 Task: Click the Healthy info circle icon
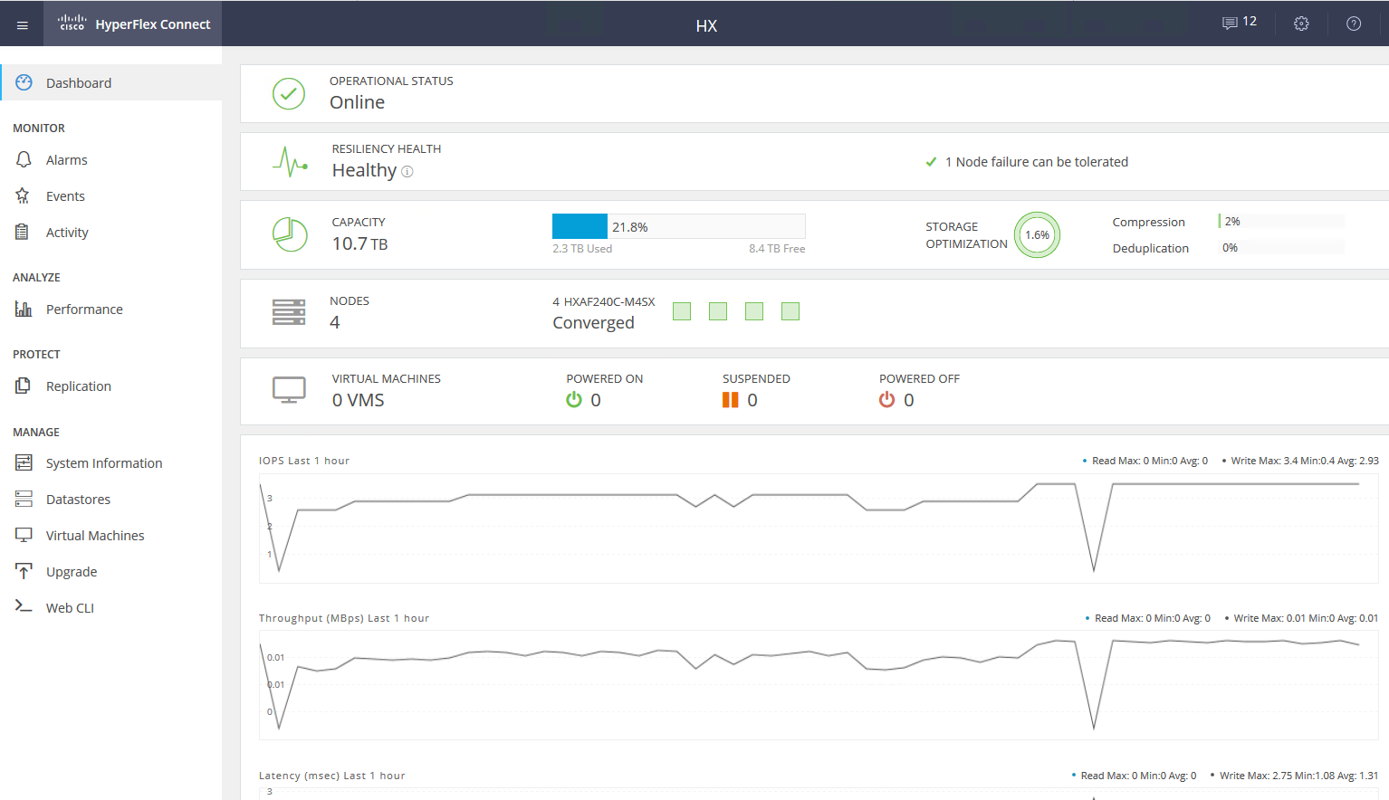click(x=407, y=172)
